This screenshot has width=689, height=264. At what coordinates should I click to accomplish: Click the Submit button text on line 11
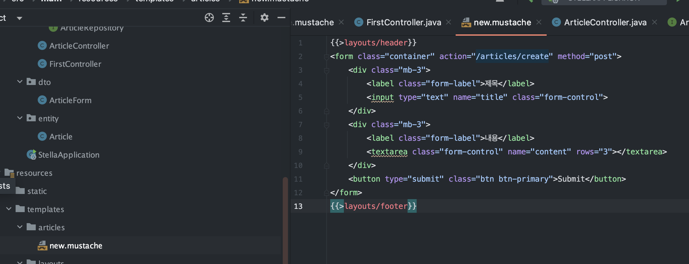coord(571,179)
